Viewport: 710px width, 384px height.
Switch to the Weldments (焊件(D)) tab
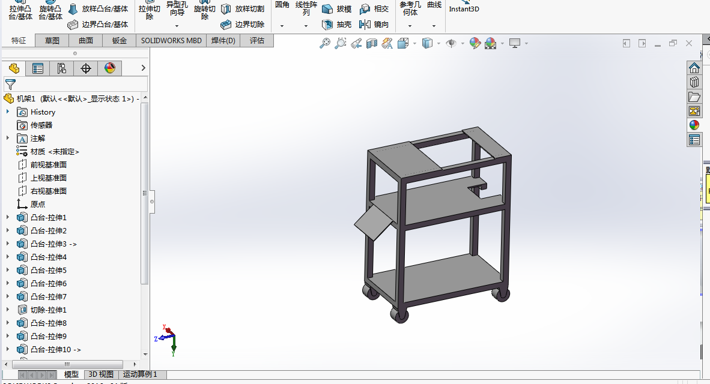pos(223,41)
